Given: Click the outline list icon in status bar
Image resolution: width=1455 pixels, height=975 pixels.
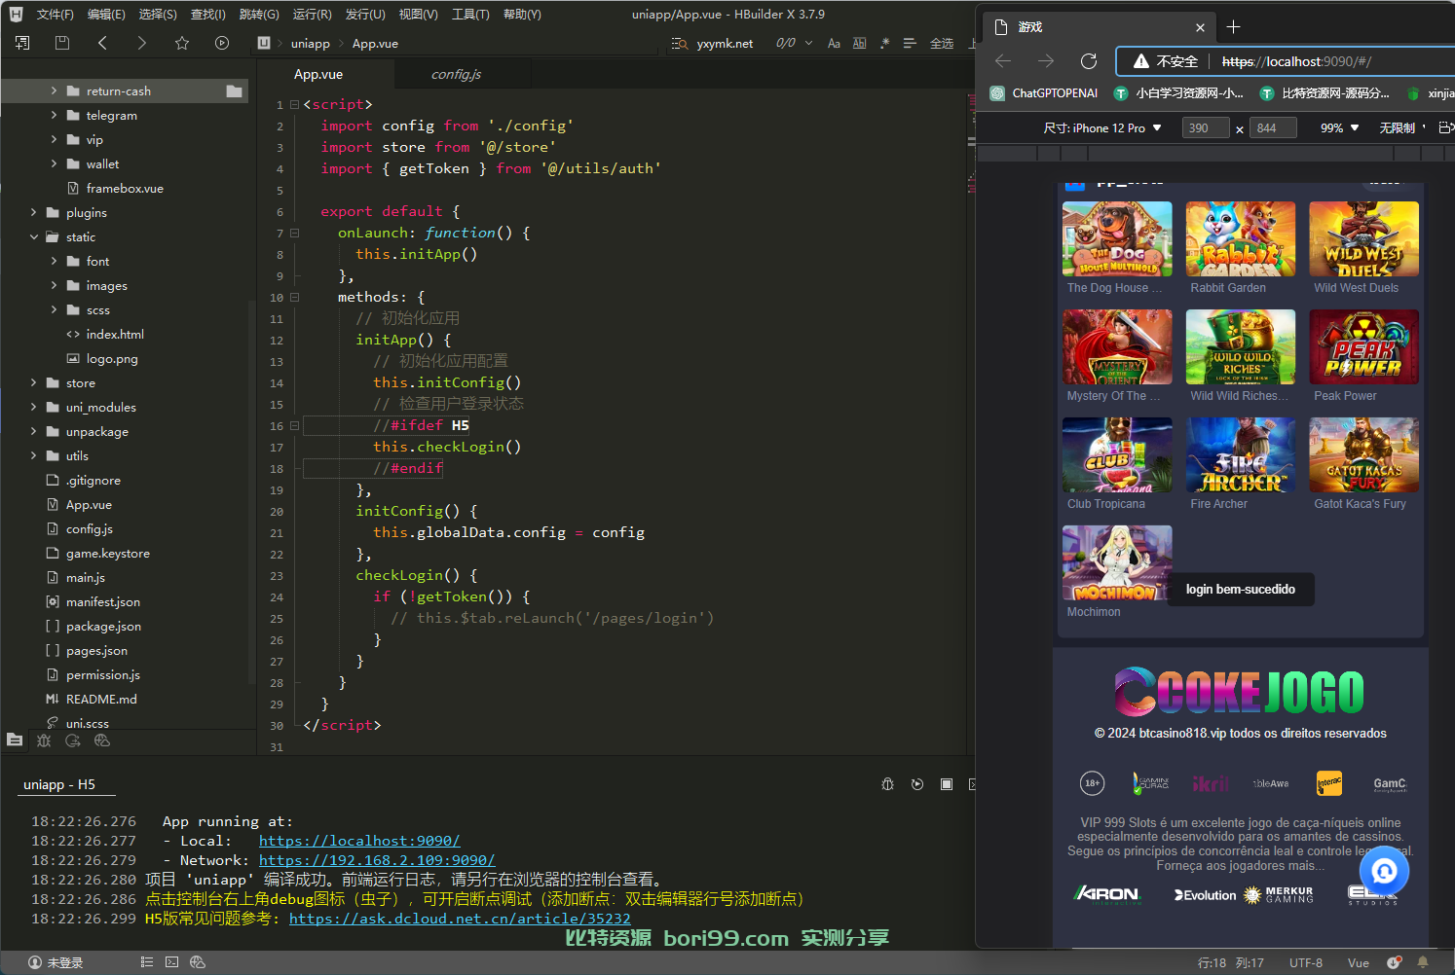Looking at the screenshot, I should 147,962.
